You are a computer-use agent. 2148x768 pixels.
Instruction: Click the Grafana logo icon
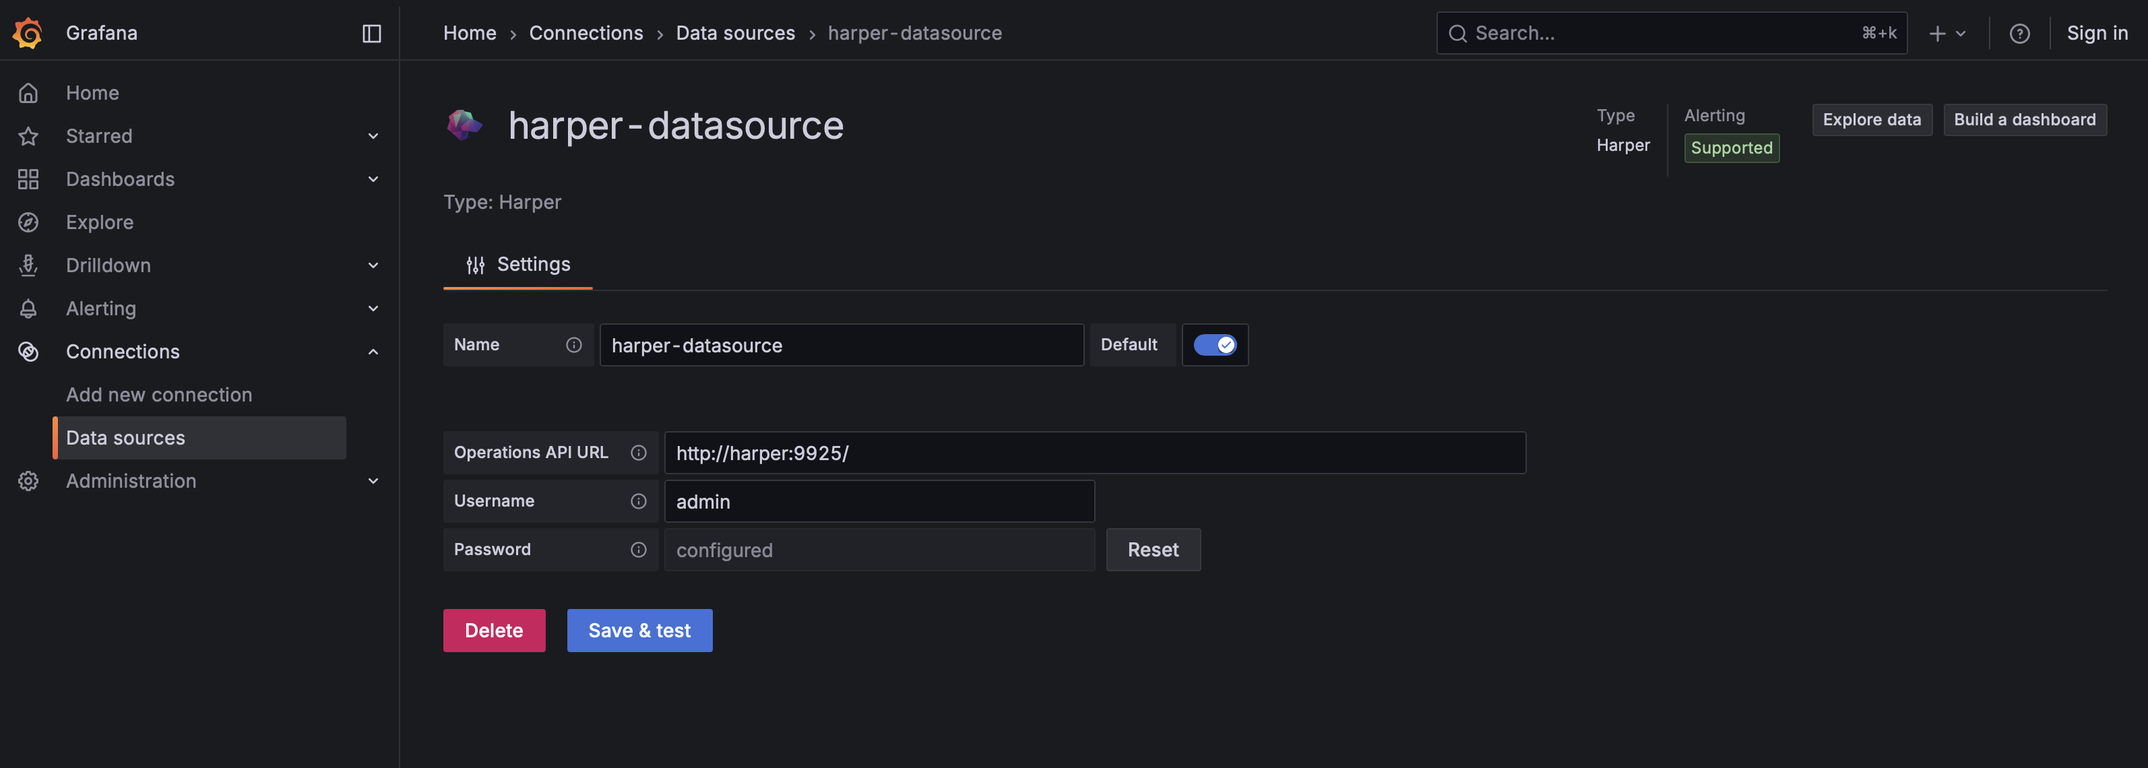pyautogui.click(x=28, y=34)
